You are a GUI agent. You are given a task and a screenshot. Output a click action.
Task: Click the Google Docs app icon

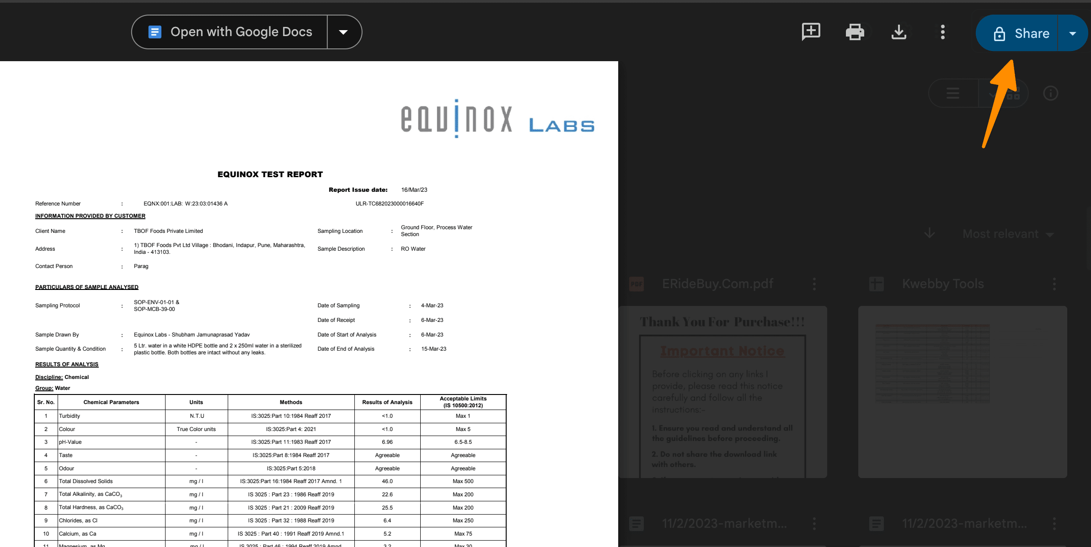pos(153,32)
